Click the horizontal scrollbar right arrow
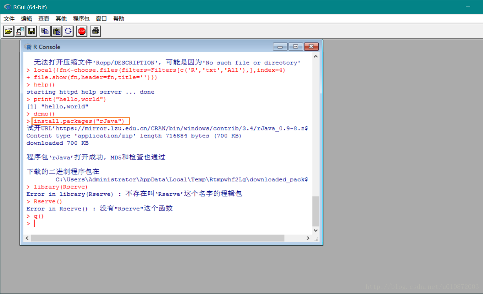The image size is (483, 294). [x=308, y=238]
